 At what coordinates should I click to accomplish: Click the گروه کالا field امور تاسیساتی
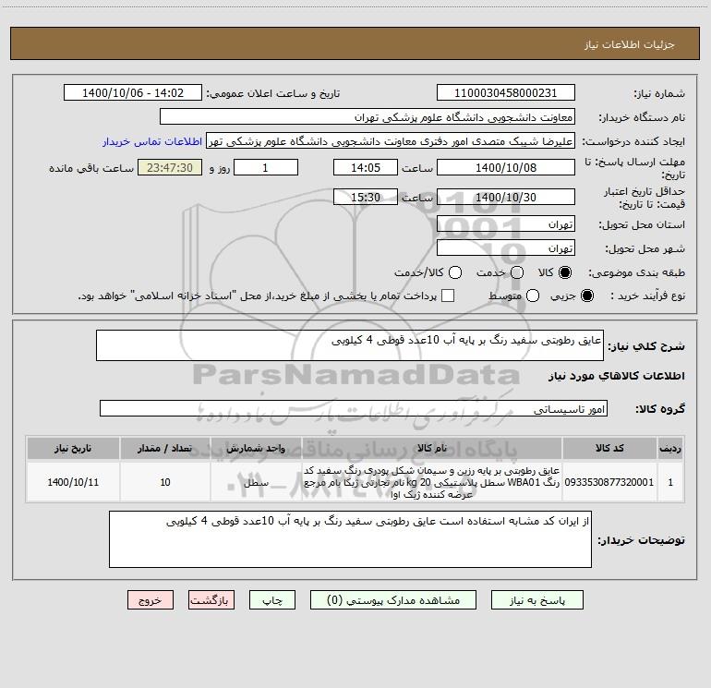click(x=354, y=408)
